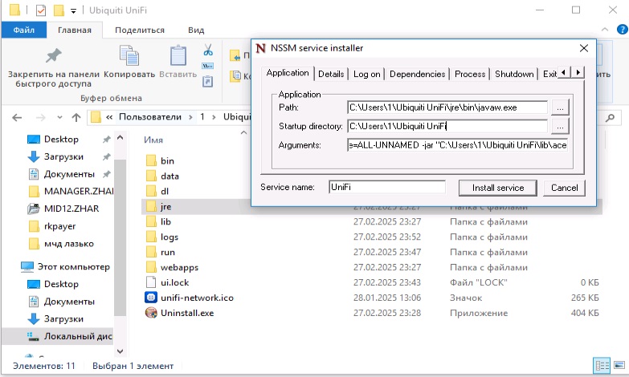
Task: Open recent locations dropdown arrow
Action: [x=59, y=117]
